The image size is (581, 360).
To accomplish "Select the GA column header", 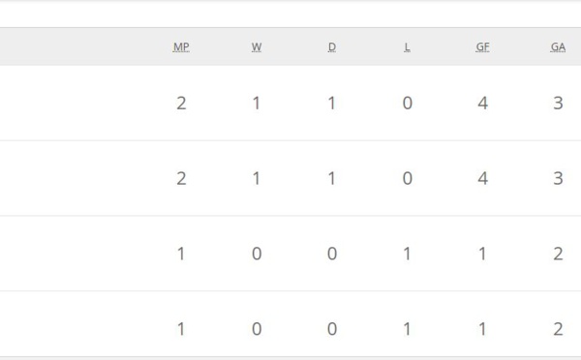I will [x=558, y=47].
